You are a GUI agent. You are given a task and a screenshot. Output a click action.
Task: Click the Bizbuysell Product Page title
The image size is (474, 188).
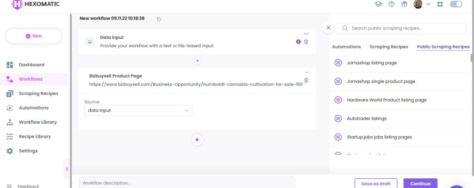point(115,76)
